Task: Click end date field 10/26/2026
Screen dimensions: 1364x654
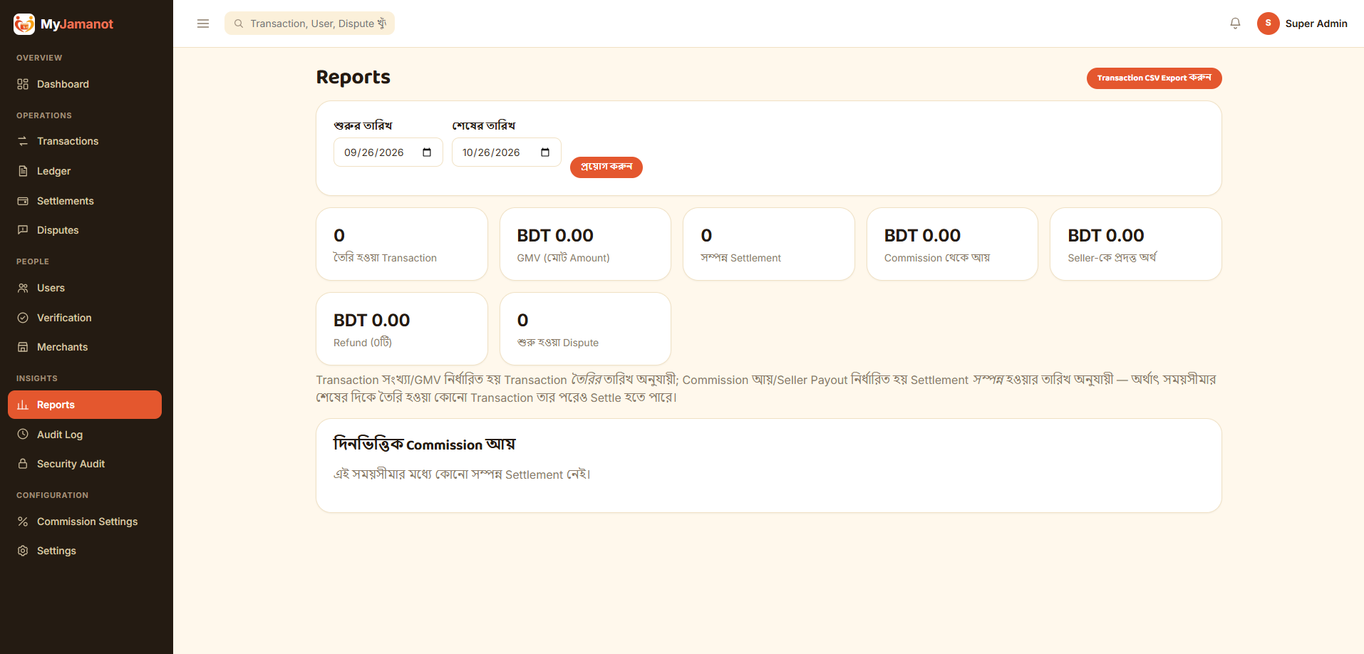Action: click(507, 152)
